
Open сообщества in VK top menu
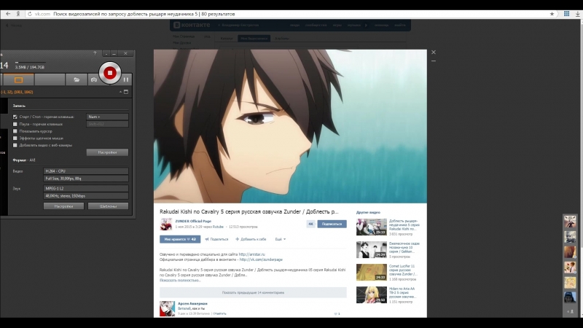(316, 26)
